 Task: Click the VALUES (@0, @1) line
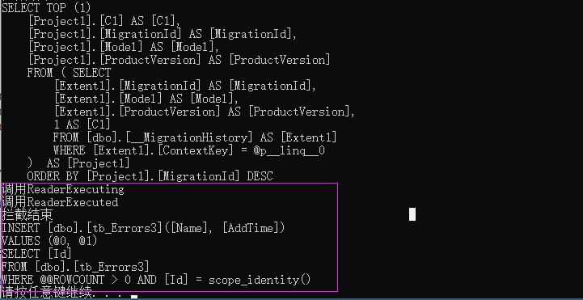click(49, 241)
